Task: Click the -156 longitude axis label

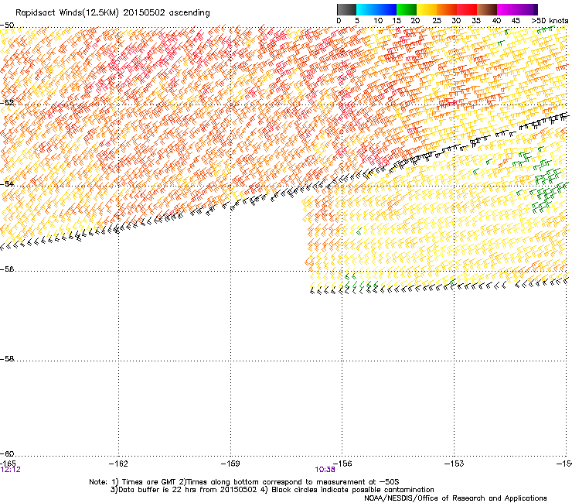Action: pyautogui.click(x=342, y=464)
